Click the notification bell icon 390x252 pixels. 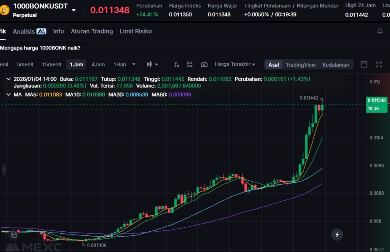[379, 31]
